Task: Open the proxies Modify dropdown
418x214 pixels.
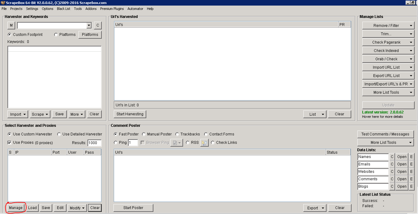Action: [77, 208]
